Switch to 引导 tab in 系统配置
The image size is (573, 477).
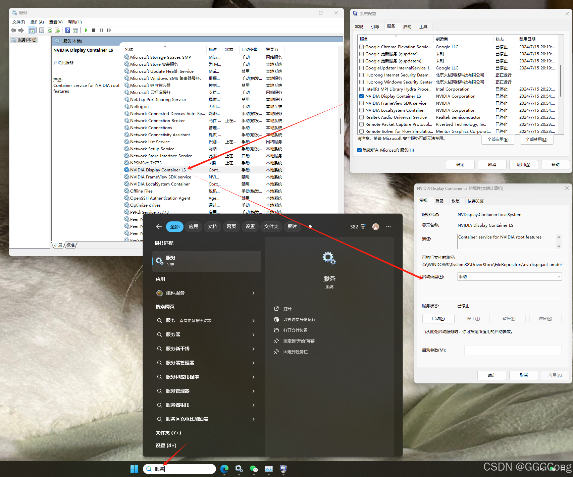coord(375,27)
